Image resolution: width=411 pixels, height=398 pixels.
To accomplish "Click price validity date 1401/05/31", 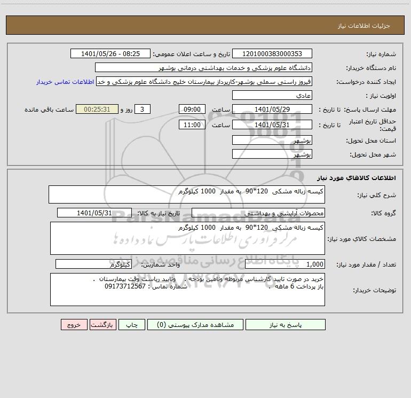I will pos(272,124).
